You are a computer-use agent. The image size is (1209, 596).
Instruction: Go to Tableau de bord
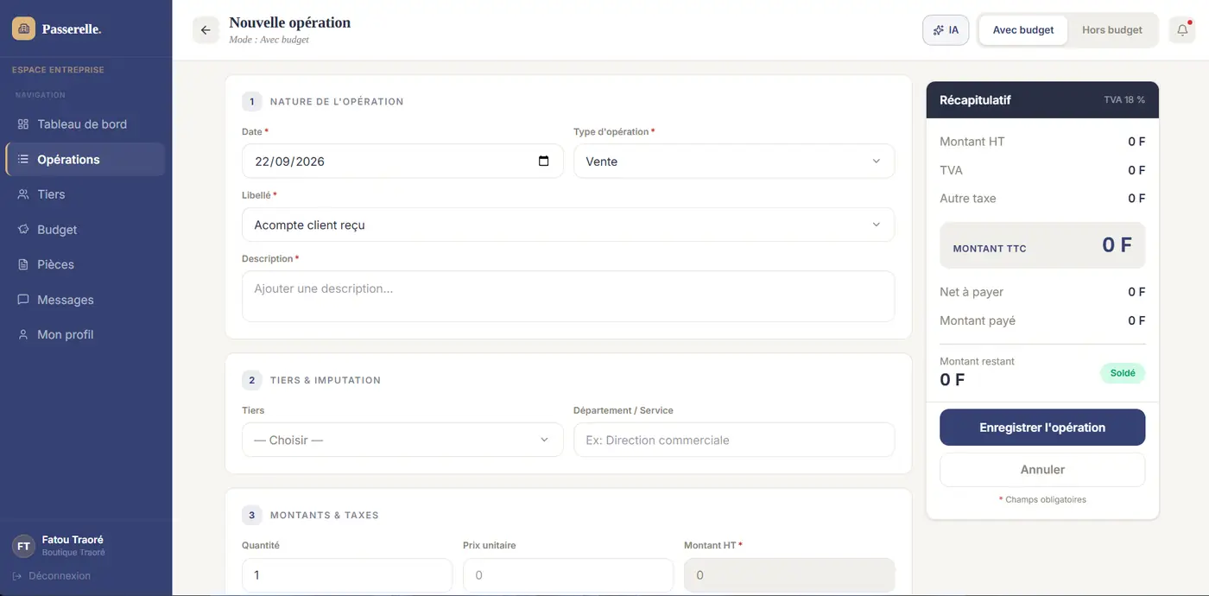(x=85, y=124)
